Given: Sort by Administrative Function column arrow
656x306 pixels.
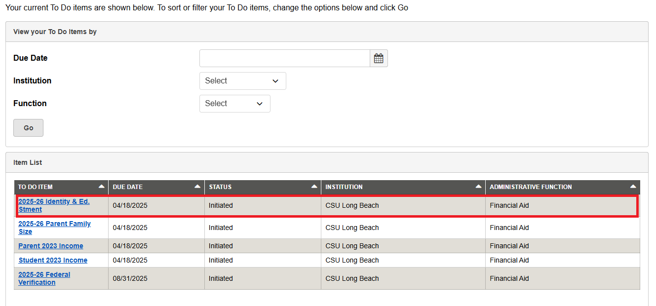Looking at the screenshot, I should tap(633, 187).
